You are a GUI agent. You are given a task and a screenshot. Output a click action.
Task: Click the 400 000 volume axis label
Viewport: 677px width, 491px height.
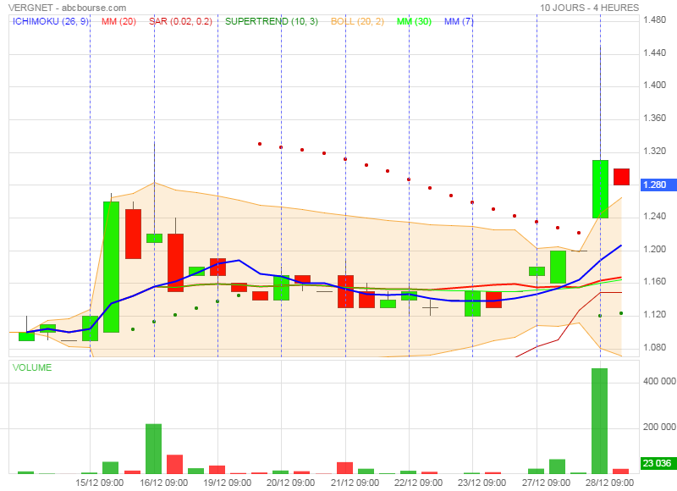(659, 381)
